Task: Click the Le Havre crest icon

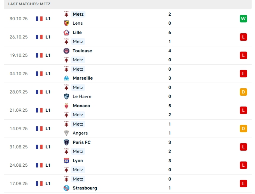Action: (x=67, y=96)
